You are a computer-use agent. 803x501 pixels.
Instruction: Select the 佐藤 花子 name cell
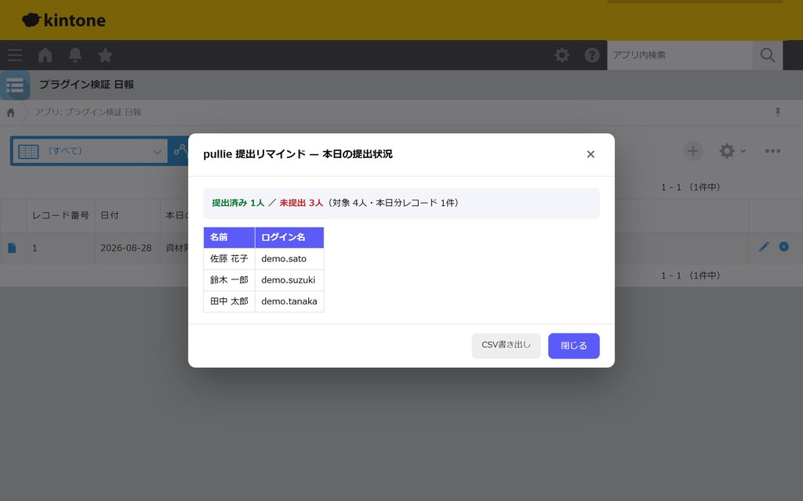pyautogui.click(x=230, y=258)
